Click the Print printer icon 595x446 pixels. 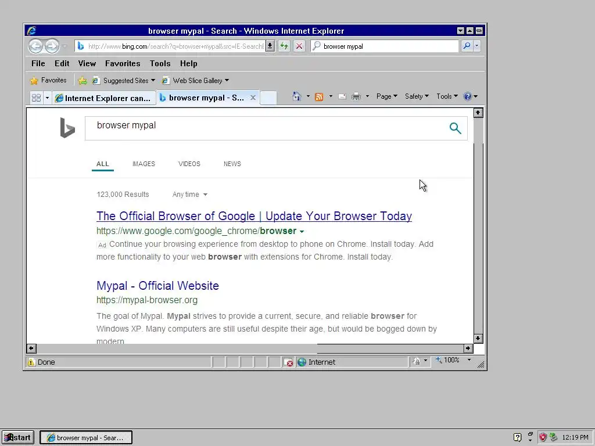click(x=356, y=96)
